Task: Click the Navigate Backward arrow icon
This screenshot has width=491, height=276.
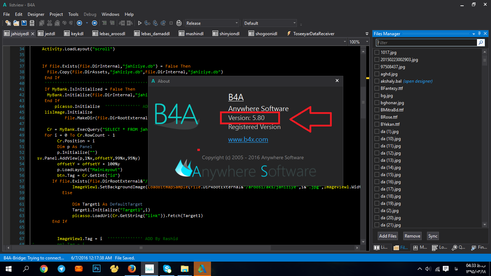Action: (79, 23)
